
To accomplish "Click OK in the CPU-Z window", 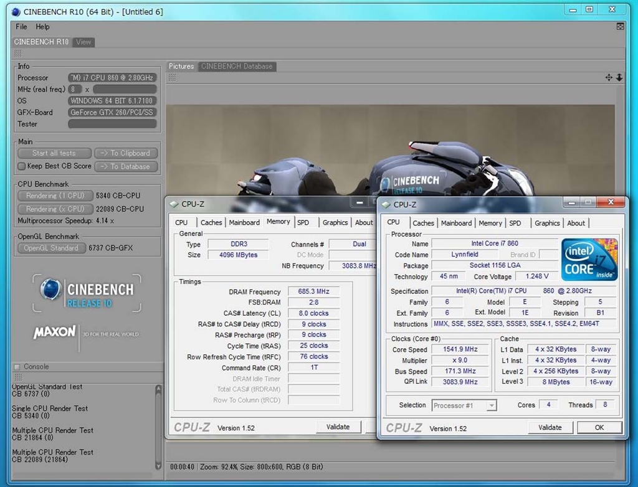I will 599,427.
